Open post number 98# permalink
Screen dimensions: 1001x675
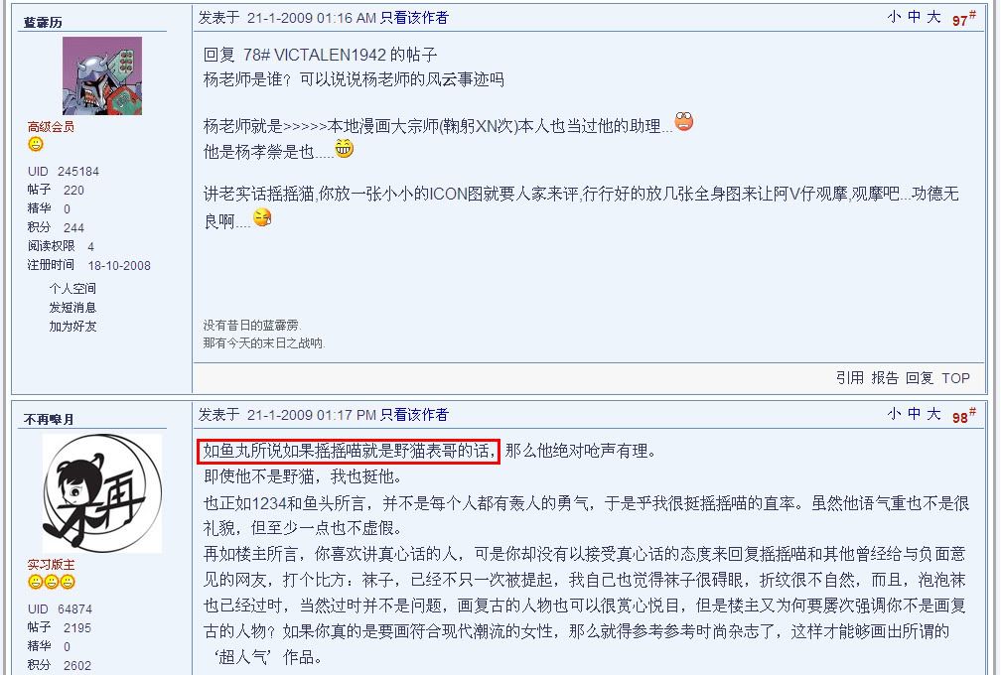click(x=963, y=416)
